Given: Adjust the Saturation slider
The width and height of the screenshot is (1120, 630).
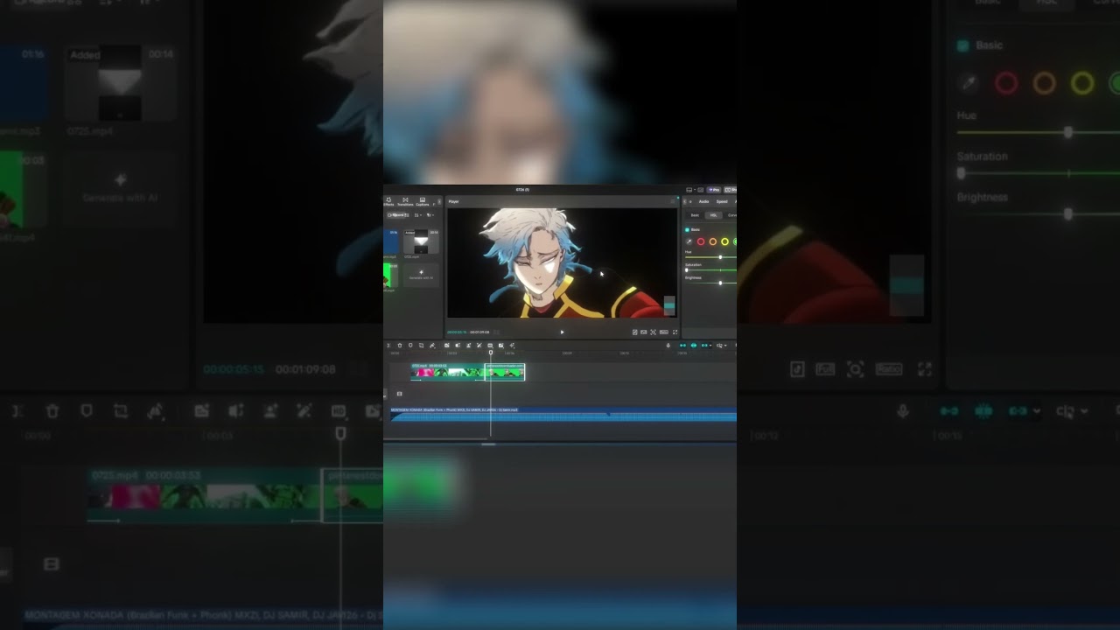Looking at the screenshot, I should [710, 270].
